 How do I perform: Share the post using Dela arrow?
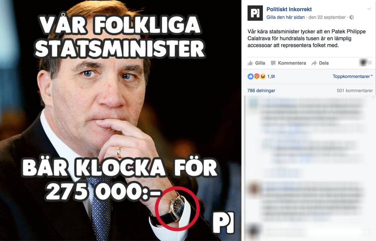coord(320,63)
